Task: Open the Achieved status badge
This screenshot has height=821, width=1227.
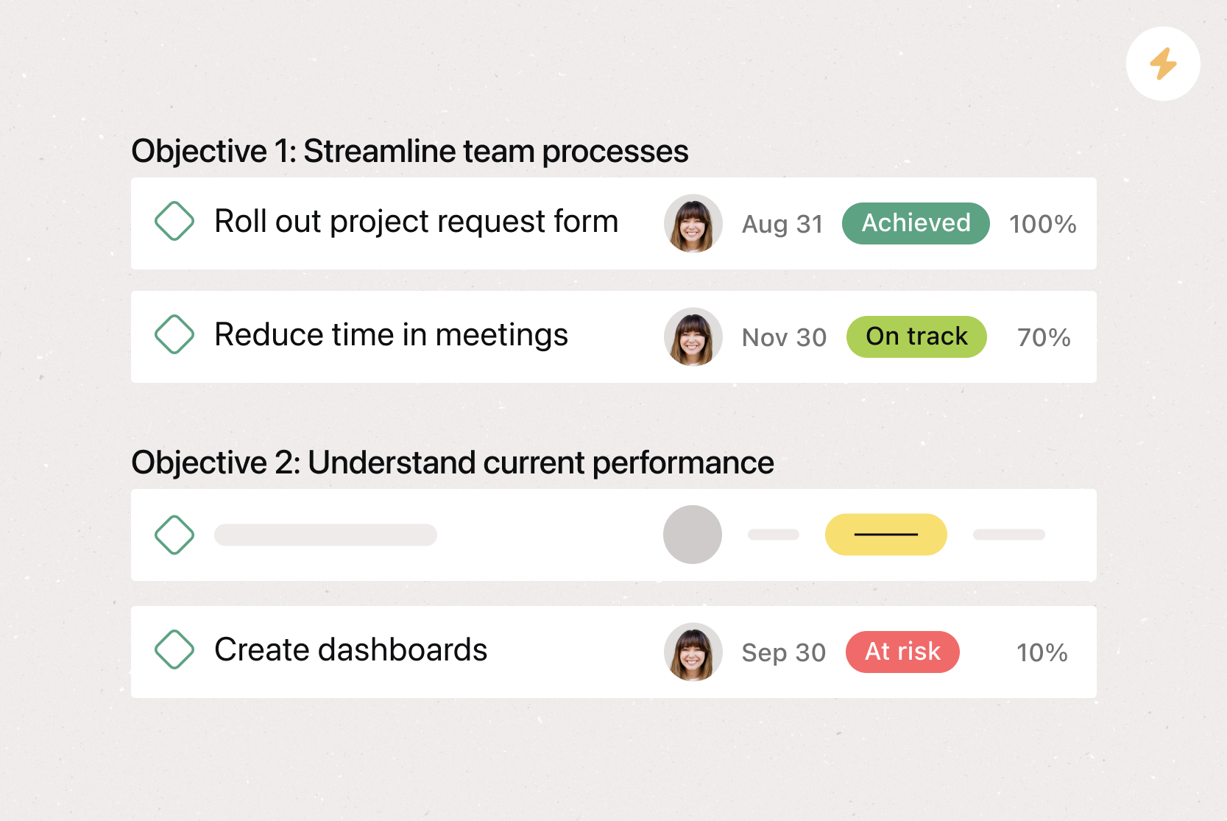Action: tap(916, 223)
